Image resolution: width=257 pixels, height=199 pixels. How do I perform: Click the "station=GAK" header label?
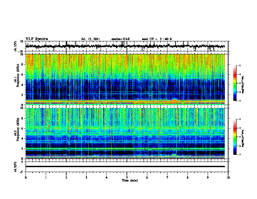121,39
